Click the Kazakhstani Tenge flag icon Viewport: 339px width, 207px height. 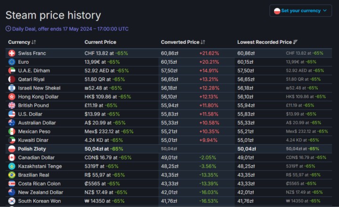click(12, 166)
